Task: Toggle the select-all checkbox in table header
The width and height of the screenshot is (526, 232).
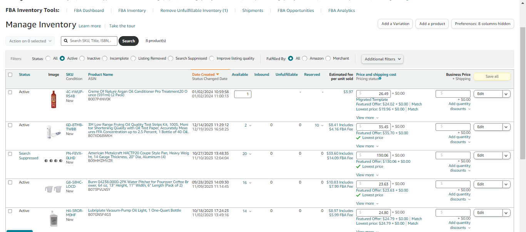Action: tap(10, 75)
